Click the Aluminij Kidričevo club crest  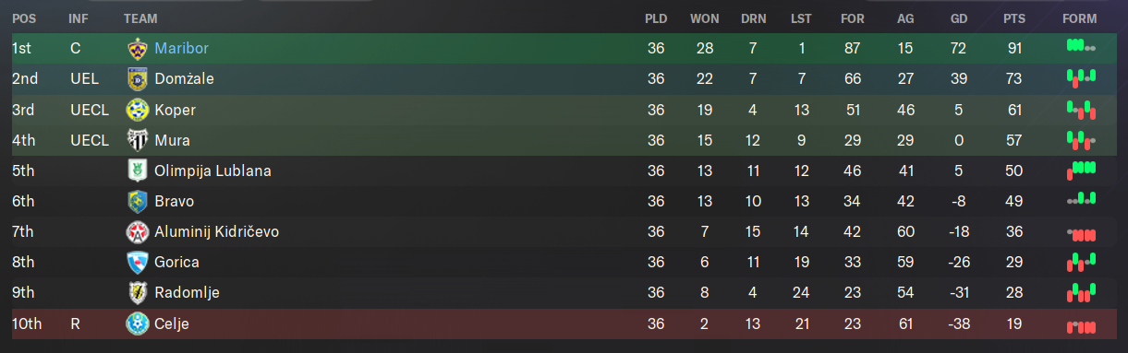click(x=138, y=231)
